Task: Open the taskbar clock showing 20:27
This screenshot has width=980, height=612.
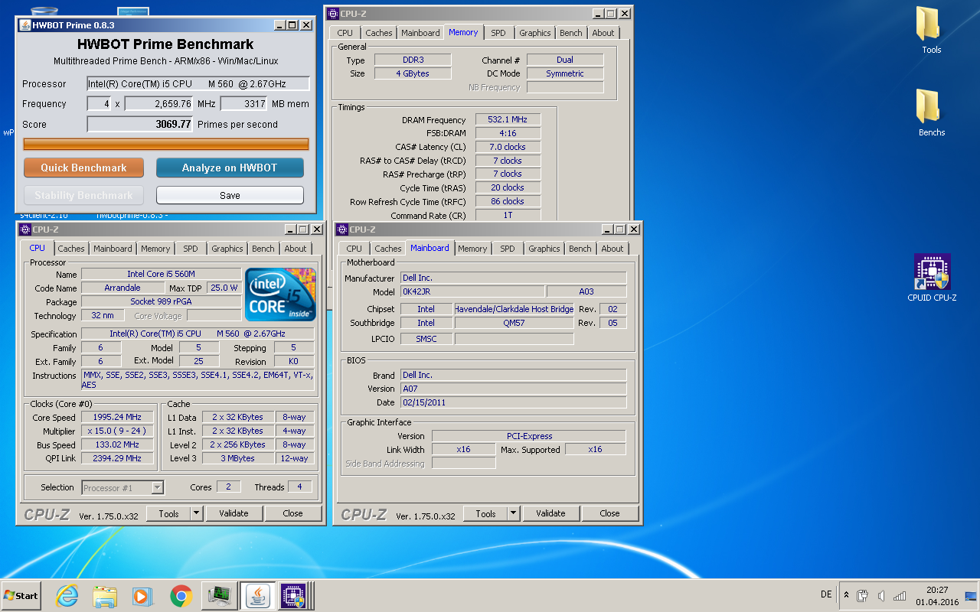Action: coord(936,596)
